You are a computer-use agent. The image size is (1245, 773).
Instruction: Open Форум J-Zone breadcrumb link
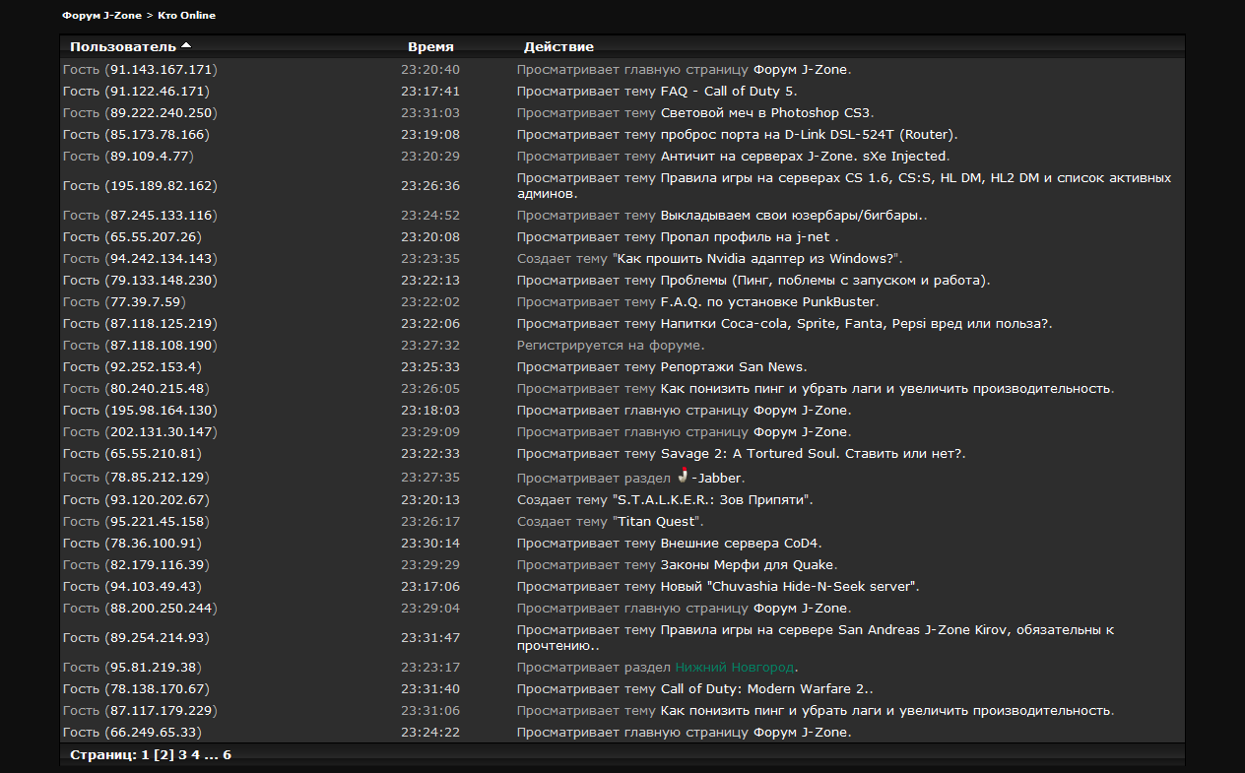pos(101,16)
